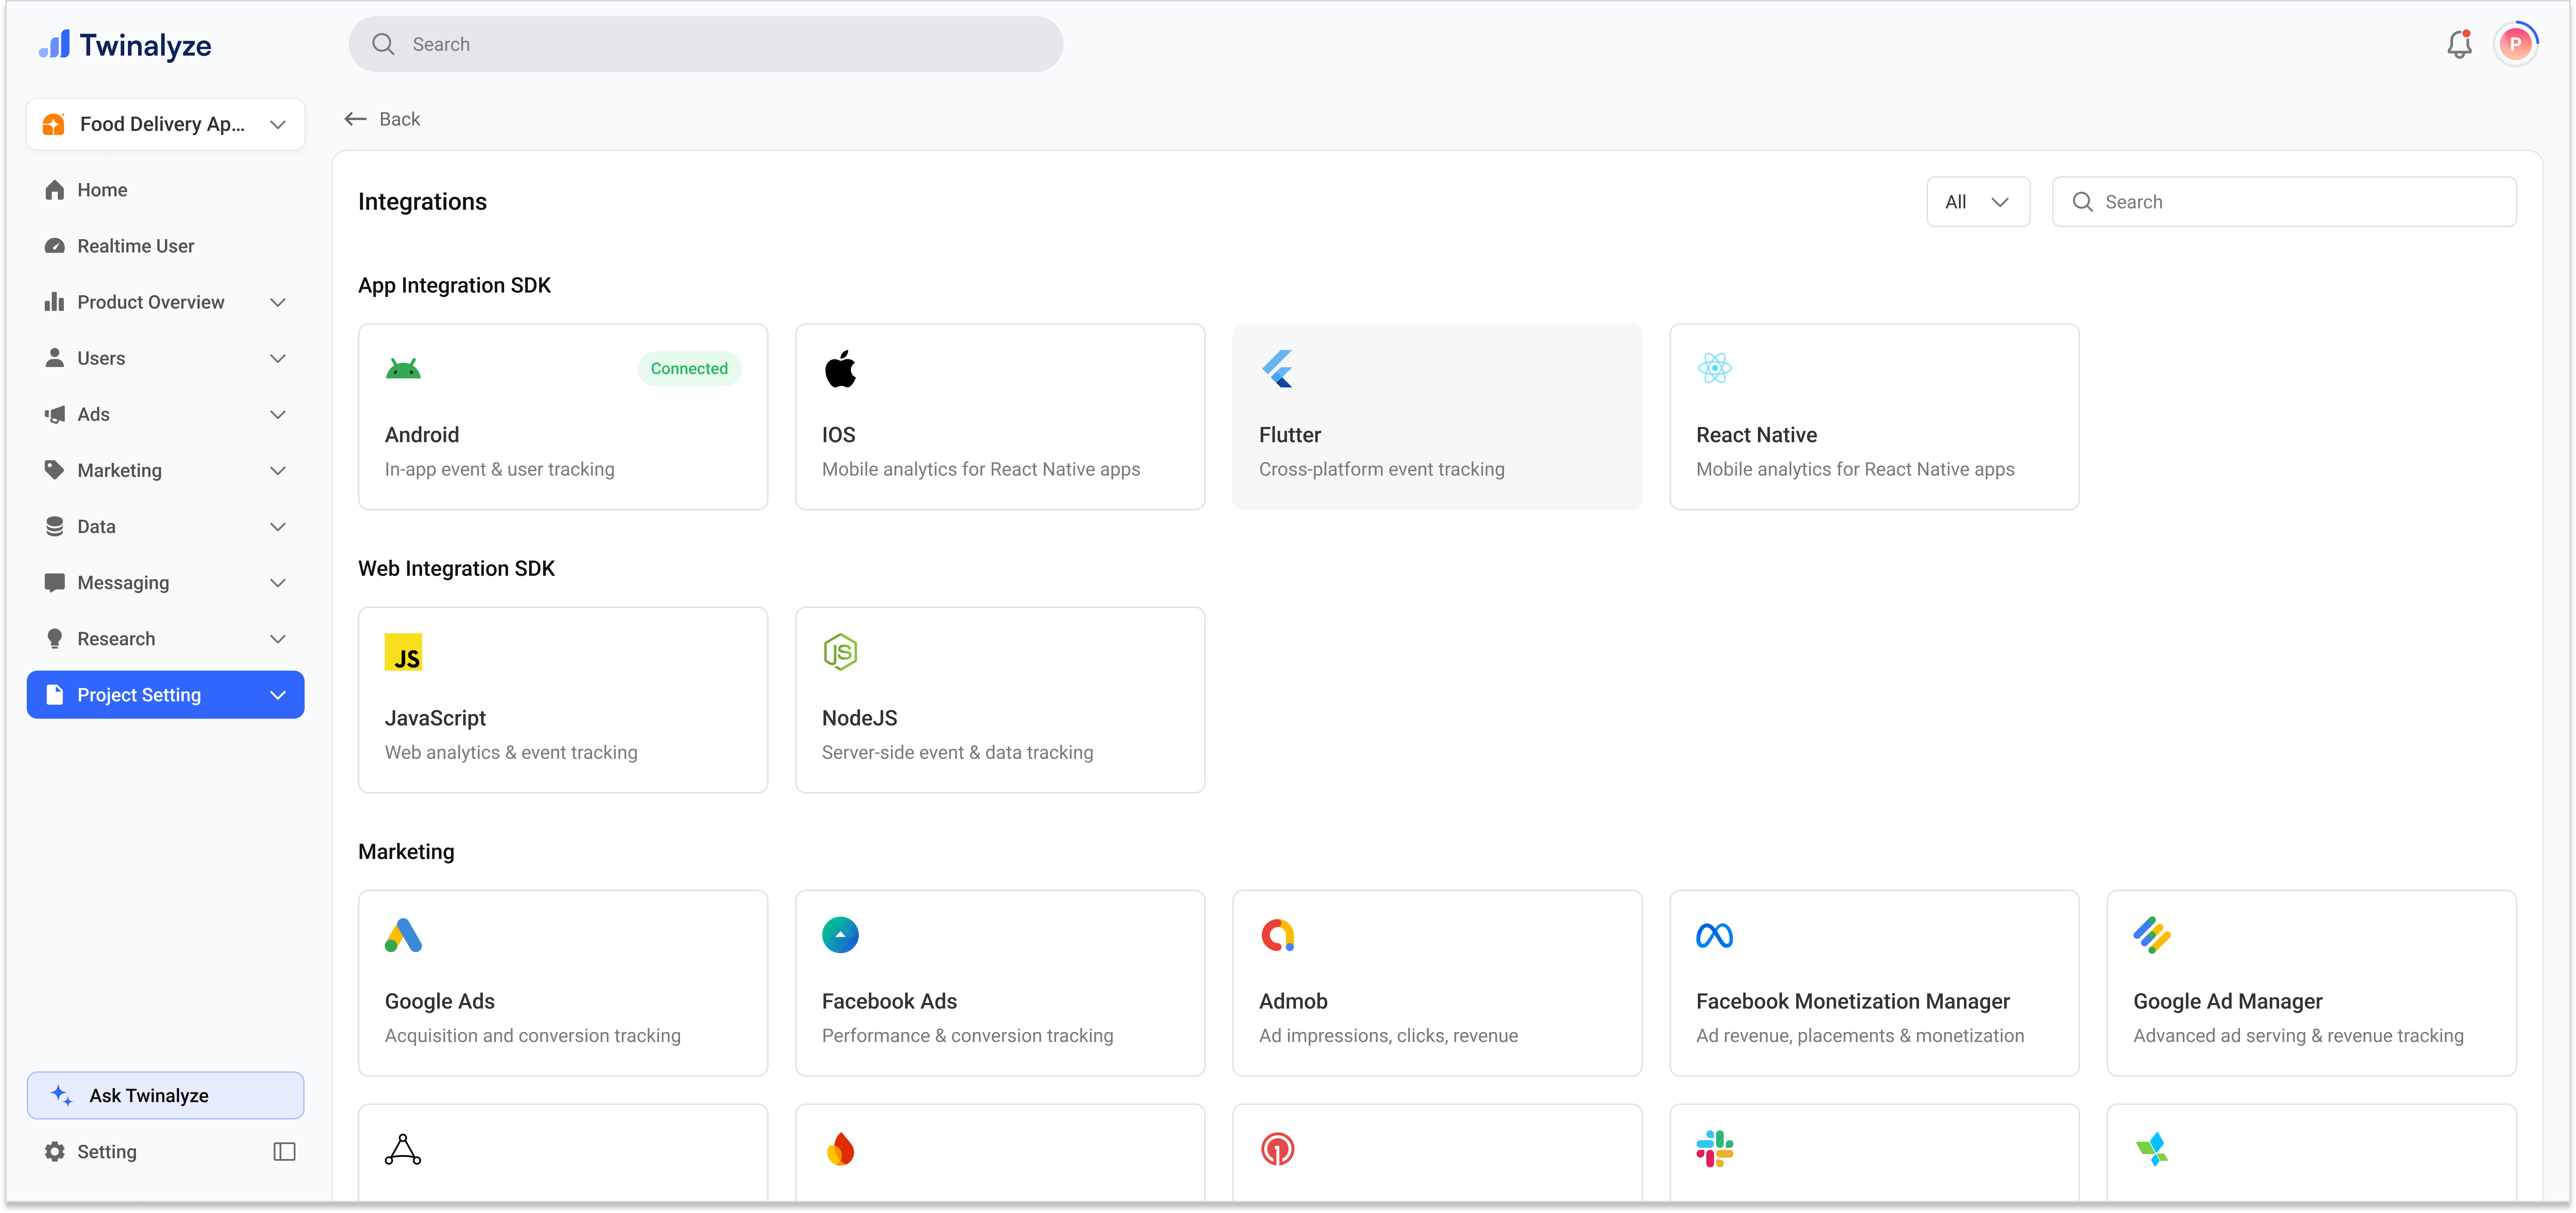Screen dimensions: 2576x1213
Task: Click the Admob logo icon
Action: coord(1278,935)
